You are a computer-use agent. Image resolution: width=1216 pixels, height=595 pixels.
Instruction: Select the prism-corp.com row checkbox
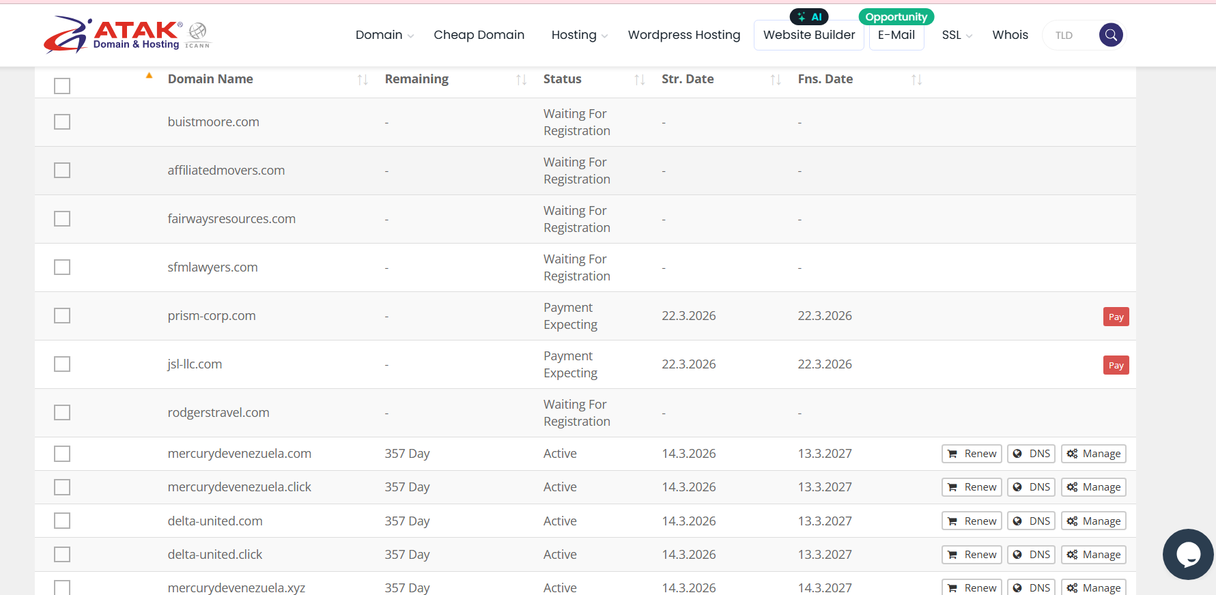pos(62,316)
